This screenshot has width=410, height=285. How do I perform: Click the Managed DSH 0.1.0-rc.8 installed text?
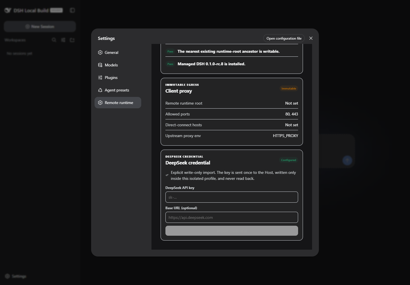tap(211, 64)
